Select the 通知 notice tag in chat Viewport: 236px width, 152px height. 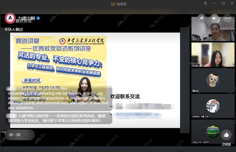tap(12, 88)
